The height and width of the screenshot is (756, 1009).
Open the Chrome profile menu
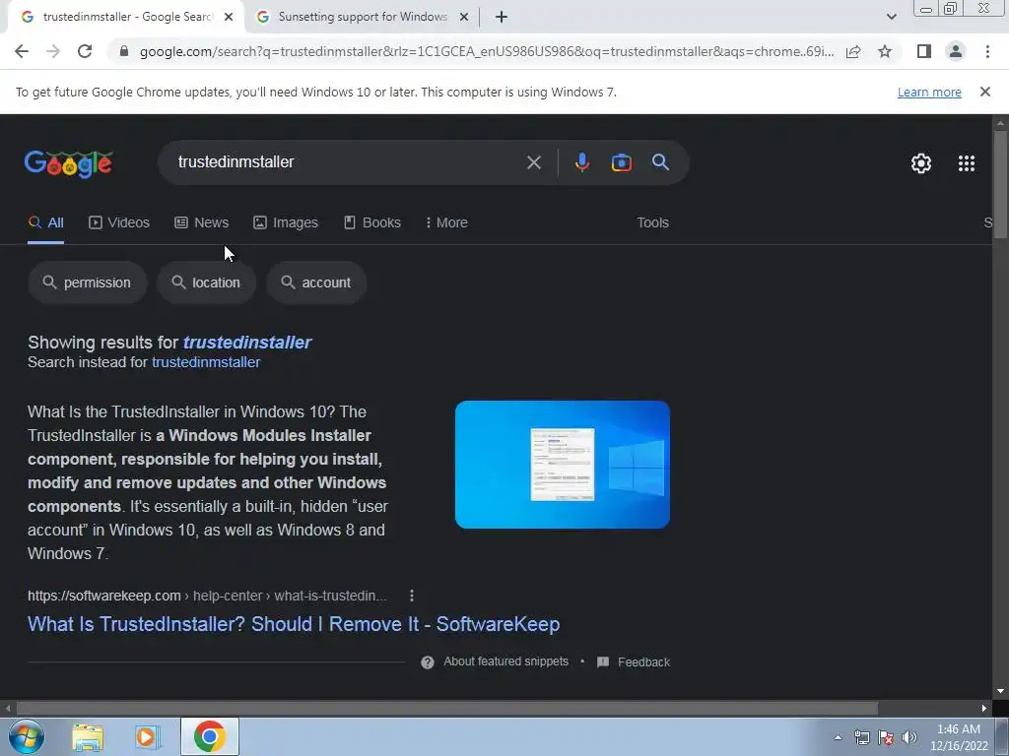956,51
